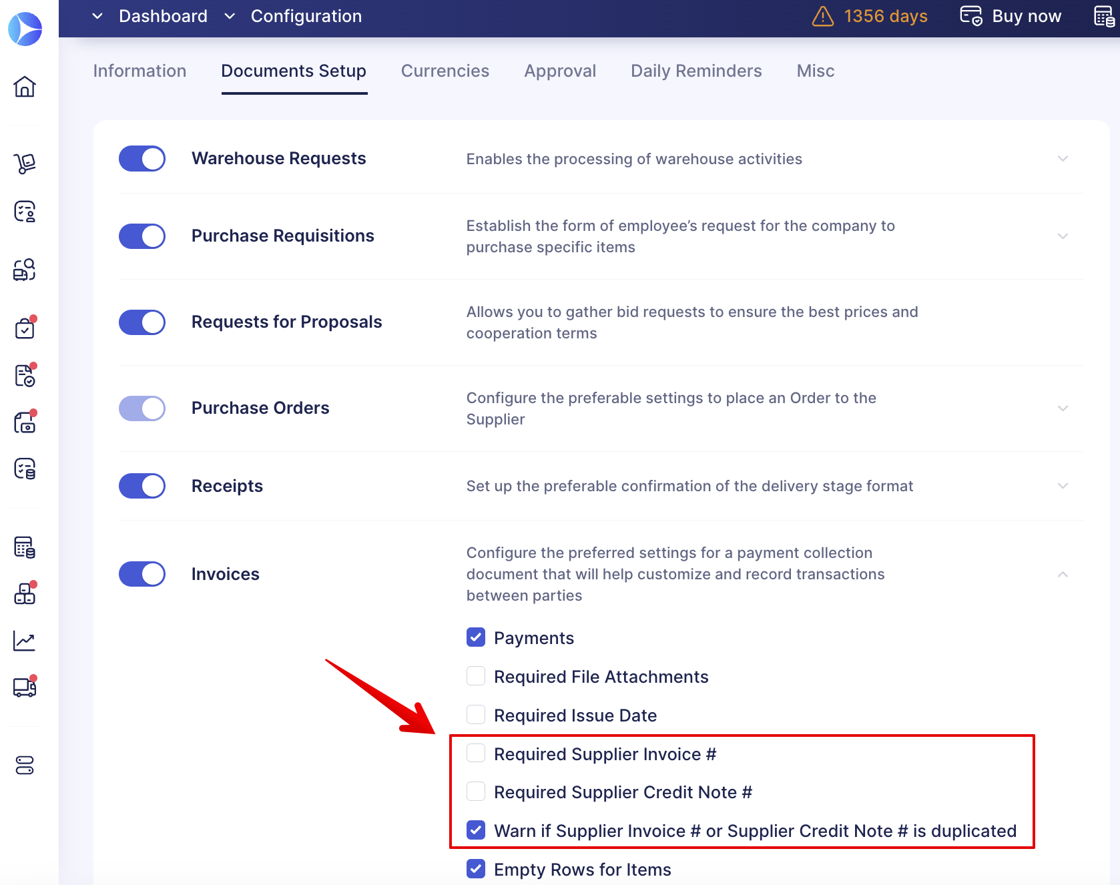Switch to the Misc tab
Viewport: 1120px width, 885px height.
816,71
